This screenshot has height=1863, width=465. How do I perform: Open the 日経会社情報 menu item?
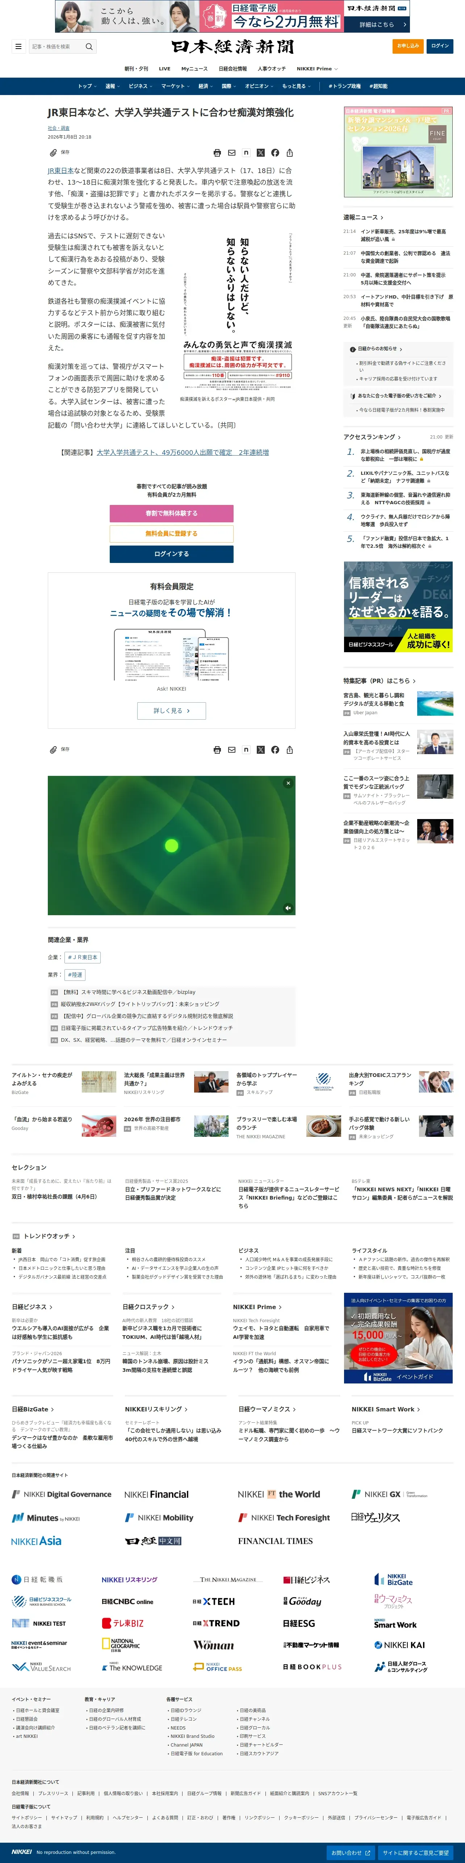232,69
